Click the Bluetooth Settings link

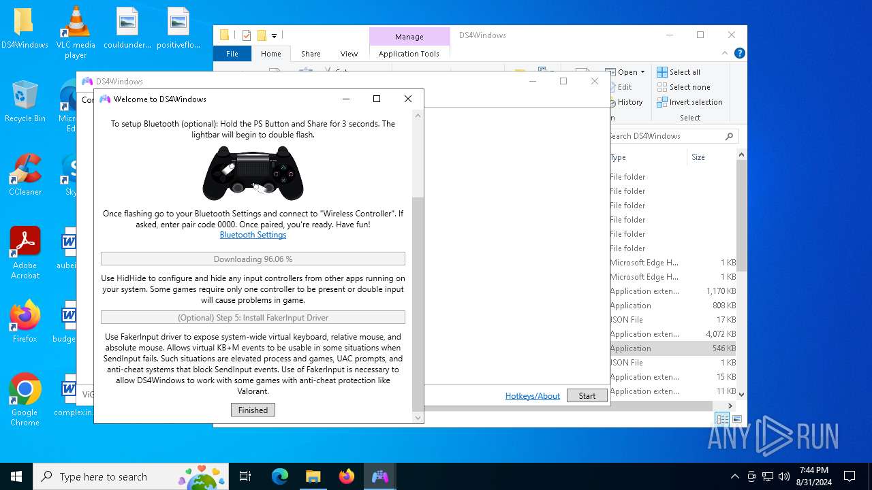253,235
